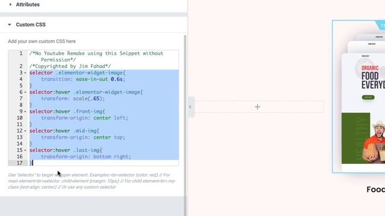Viewport: 385px width, 216px height.
Task: Click 'selector .elementor-widget-image{' line
Action: point(78,73)
